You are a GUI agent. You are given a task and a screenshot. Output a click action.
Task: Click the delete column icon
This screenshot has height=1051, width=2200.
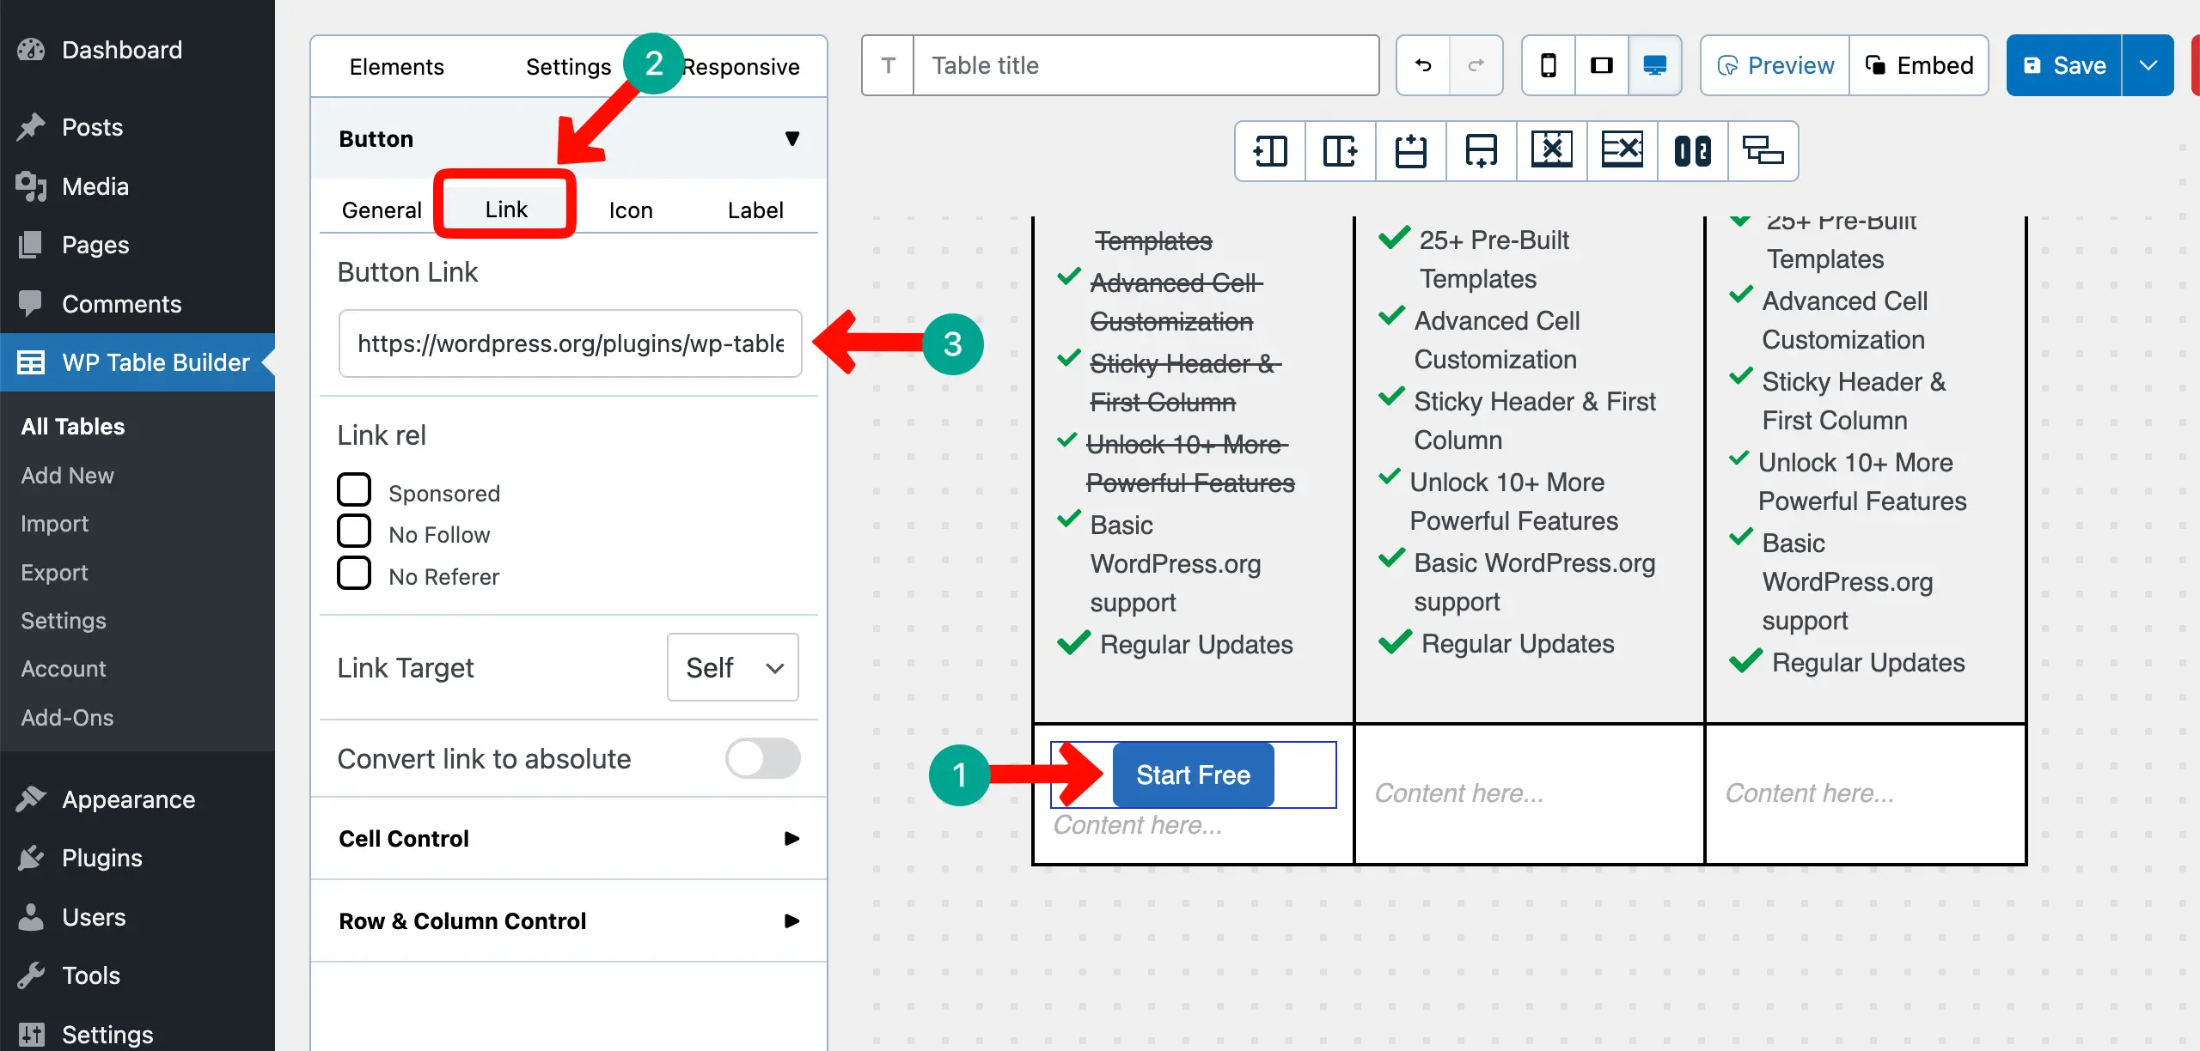click(1551, 151)
